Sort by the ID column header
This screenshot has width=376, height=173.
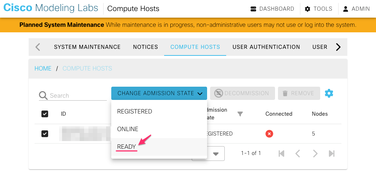[63, 114]
